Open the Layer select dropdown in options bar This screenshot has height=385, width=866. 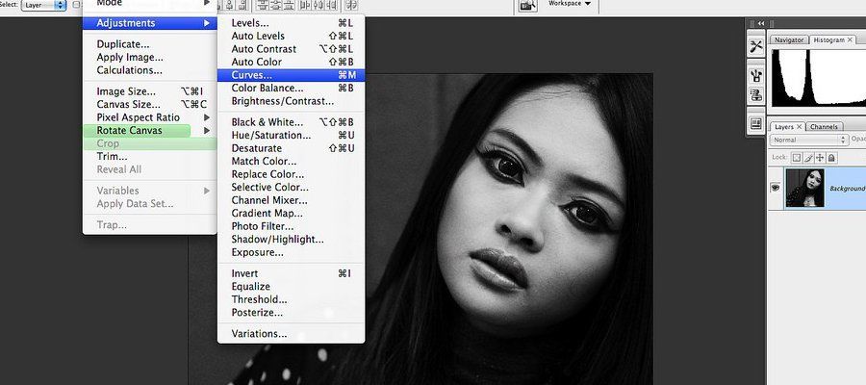tap(44, 5)
